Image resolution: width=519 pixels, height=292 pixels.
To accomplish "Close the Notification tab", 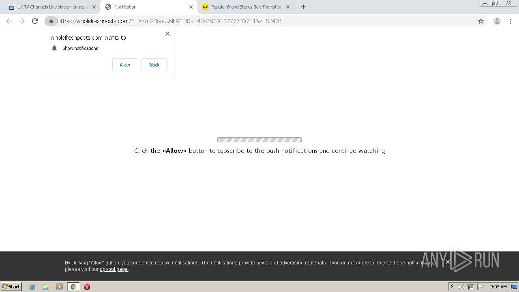I will pos(191,7).
